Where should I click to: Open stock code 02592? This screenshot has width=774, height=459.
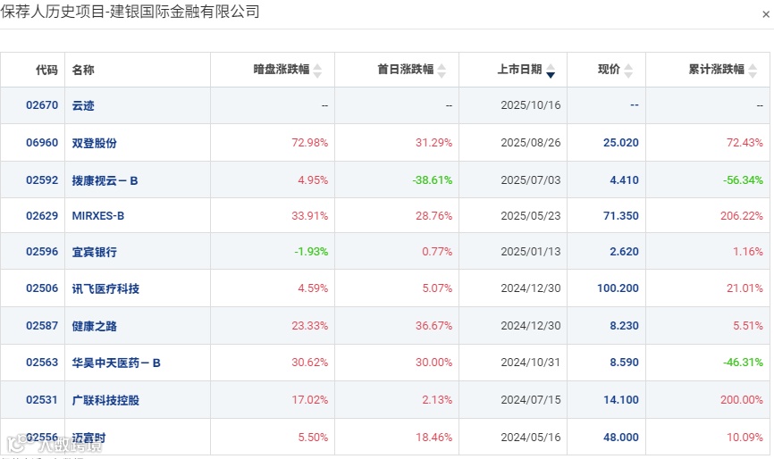pyautogui.click(x=42, y=180)
